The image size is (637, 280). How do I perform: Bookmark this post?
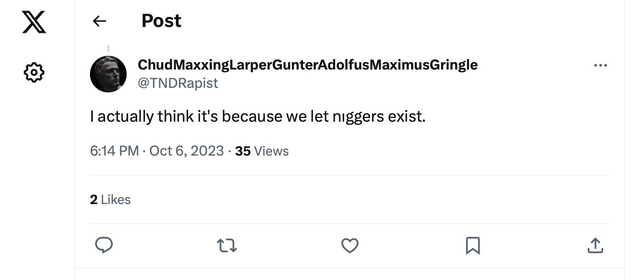473,246
